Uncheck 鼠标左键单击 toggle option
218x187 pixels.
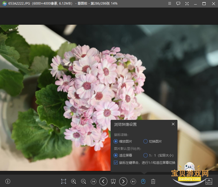(116, 163)
